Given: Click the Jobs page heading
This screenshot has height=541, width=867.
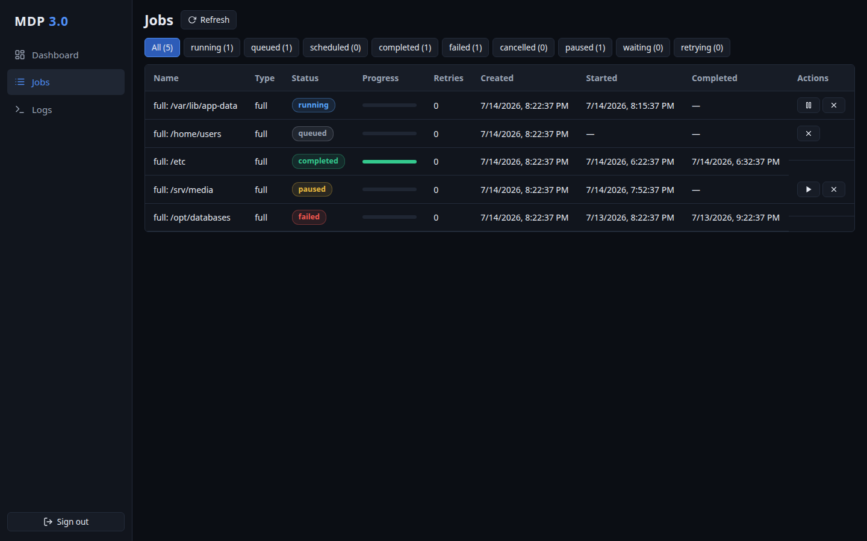Looking at the screenshot, I should click(159, 20).
